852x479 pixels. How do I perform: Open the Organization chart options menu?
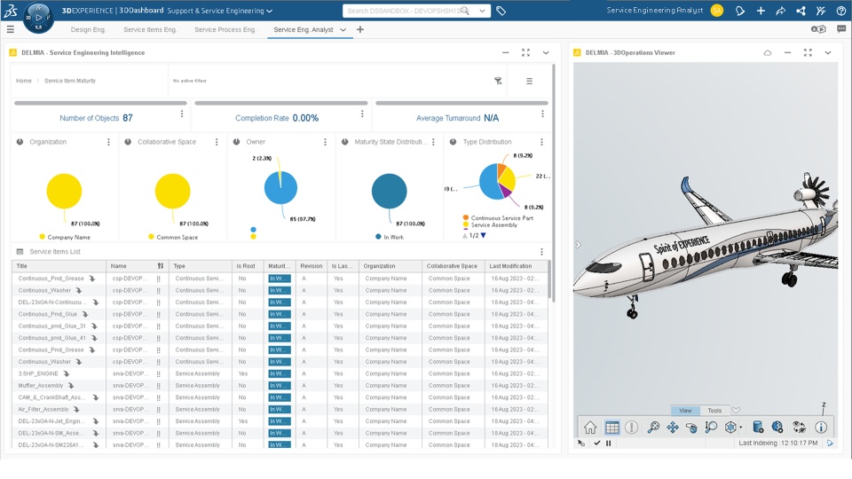coord(108,142)
